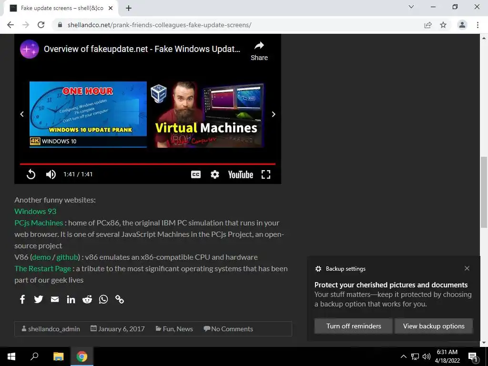
Task: Mute the video volume
Action: [51, 174]
